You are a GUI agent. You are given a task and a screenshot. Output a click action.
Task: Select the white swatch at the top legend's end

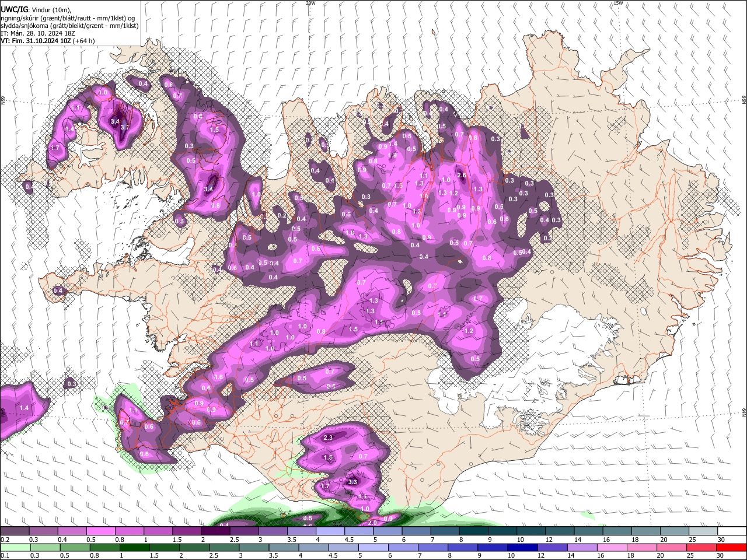coord(732,531)
